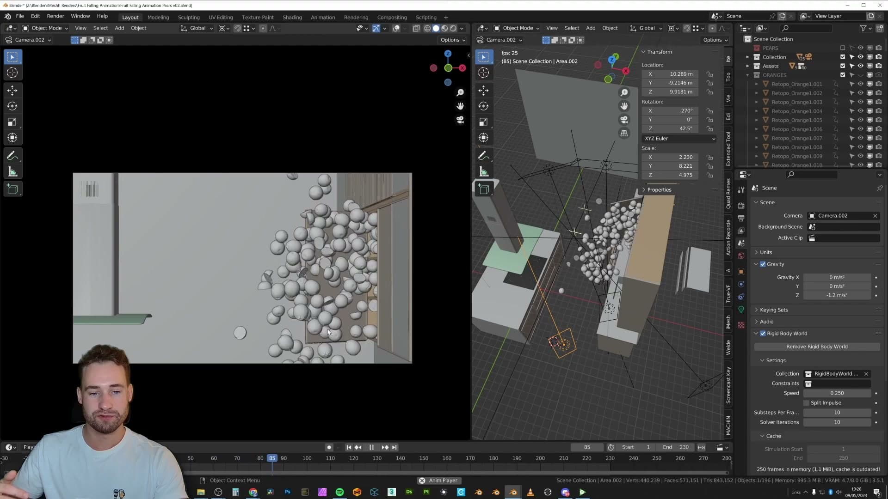Image resolution: width=888 pixels, height=499 pixels.
Task: Jump to the end frame of timeline
Action: (394, 447)
